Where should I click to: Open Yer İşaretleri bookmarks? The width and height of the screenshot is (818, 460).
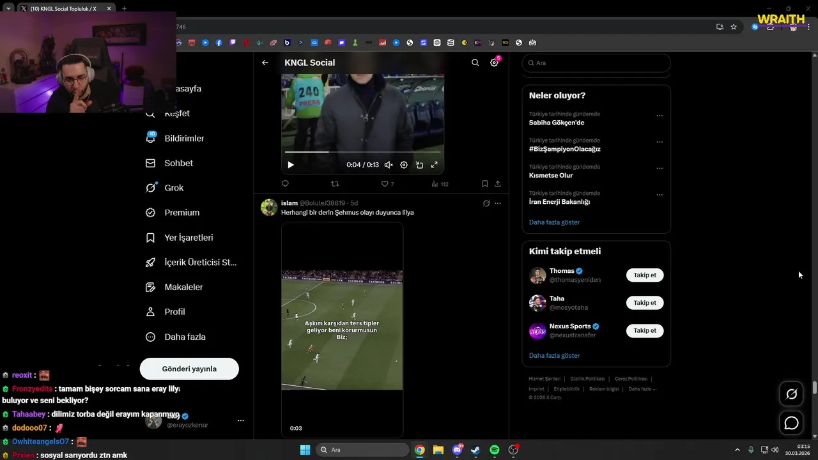click(x=180, y=238)
